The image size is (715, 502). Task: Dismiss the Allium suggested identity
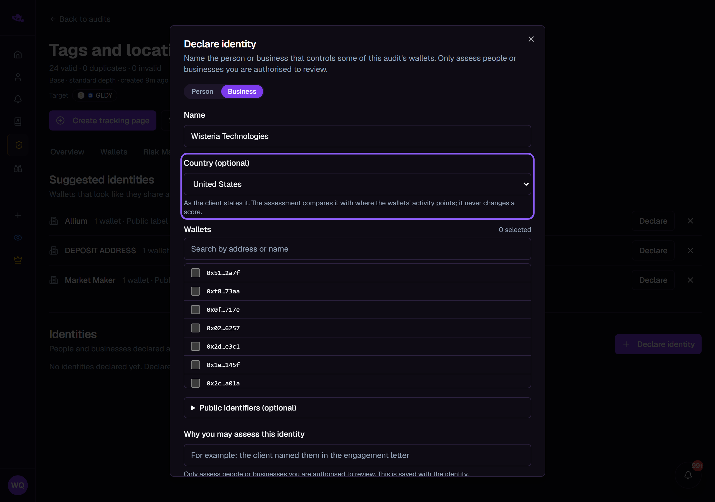[690, 221]
